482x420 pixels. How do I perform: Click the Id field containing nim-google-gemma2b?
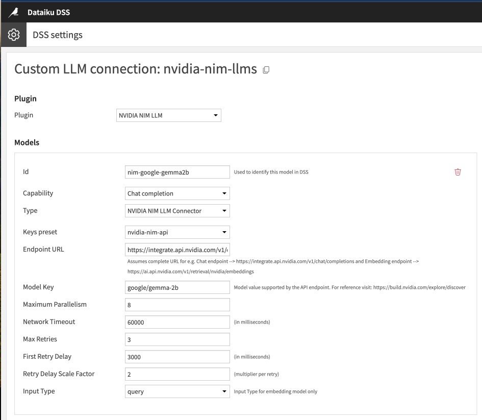click(x=177, y=172)
